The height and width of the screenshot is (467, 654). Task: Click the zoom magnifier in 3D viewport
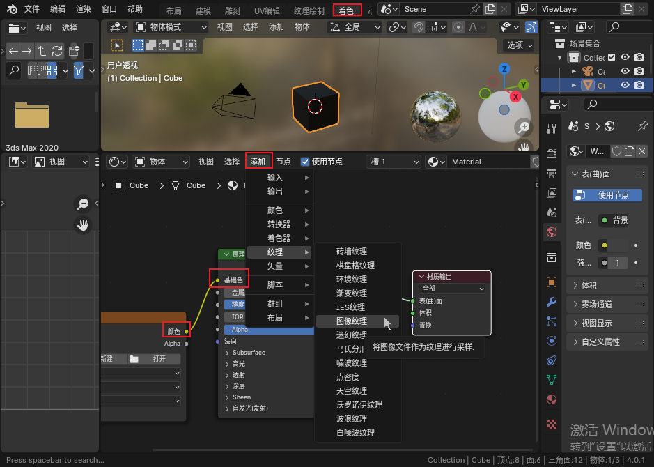point(523,127)
